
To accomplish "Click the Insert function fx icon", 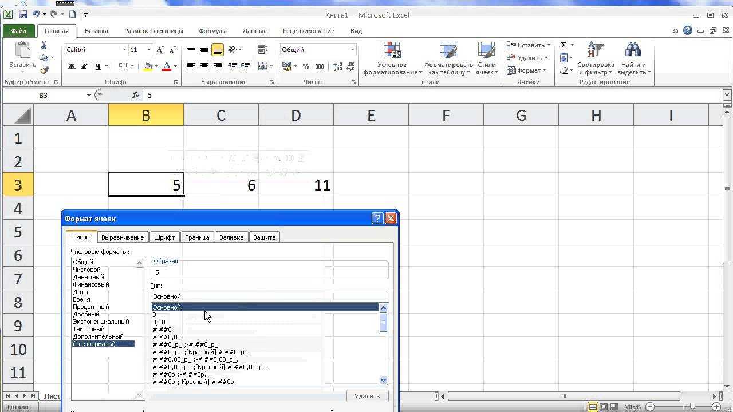I will (x=136, y=96).
